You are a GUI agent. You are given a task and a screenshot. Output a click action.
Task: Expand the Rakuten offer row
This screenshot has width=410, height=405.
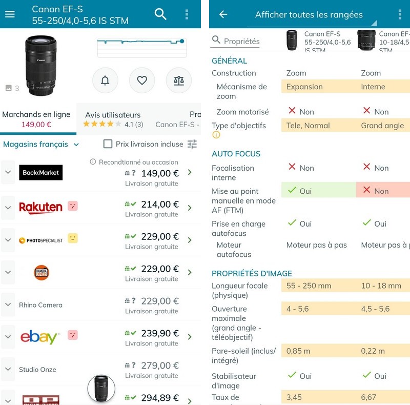point(8,208)
